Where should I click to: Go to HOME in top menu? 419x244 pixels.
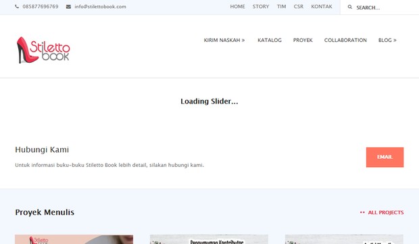tap(238, 7)
